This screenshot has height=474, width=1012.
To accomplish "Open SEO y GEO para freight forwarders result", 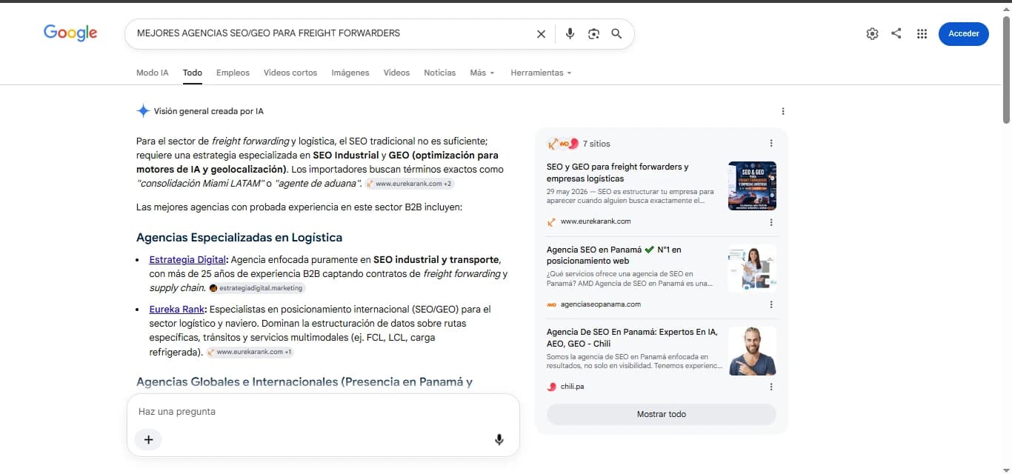I will pyautogui.click(x=618, y=173).
